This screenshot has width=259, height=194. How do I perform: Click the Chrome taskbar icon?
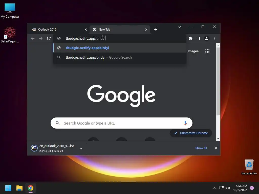(31, 188)
